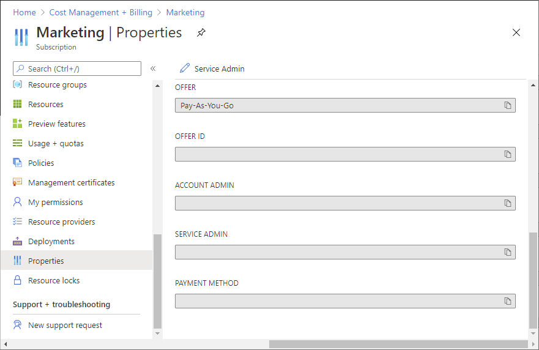This screenshot has width=539, height=350.
Task: Click the Service Admin edit button
Action: [x=212, y=69]
